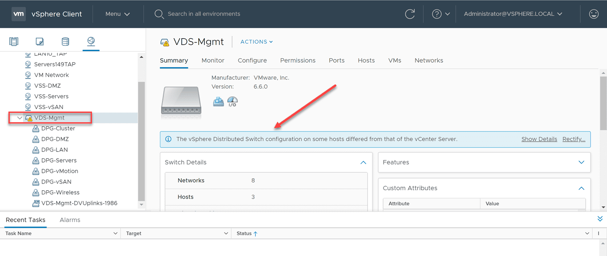
Task: Click the I/O gauge feature icon
Action: coord(232,102)
